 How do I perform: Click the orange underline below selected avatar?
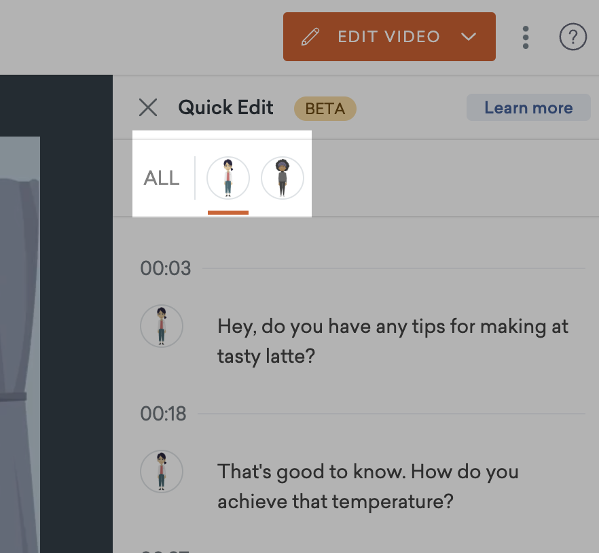click(228, 213)
